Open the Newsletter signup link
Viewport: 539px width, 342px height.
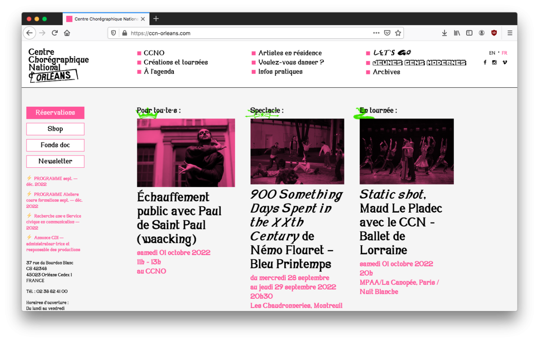(55, 161)
